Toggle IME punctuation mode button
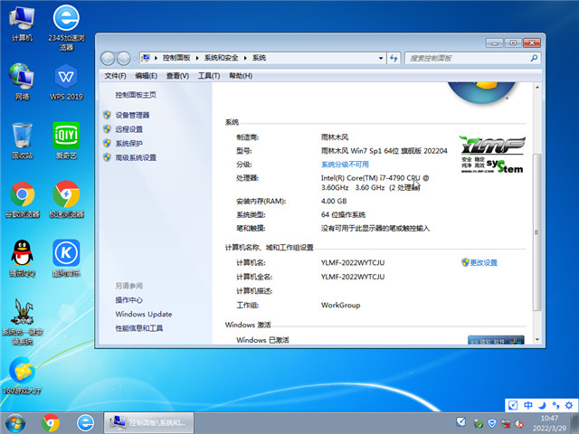 tap(555, 405)
